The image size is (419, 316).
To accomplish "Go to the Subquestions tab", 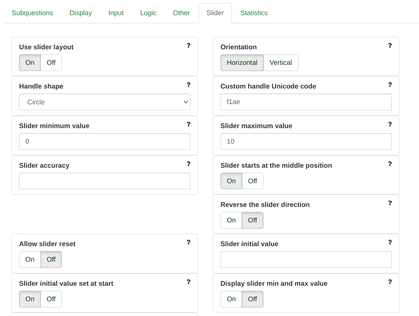I will coord(32,13).
